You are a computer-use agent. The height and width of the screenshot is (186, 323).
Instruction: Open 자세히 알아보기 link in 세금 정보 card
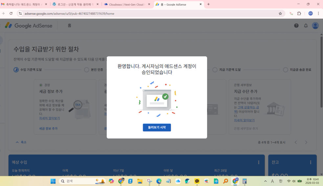coord(50,118)
